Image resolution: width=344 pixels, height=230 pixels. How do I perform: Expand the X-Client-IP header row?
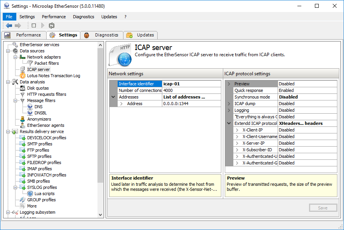[237, 130]
